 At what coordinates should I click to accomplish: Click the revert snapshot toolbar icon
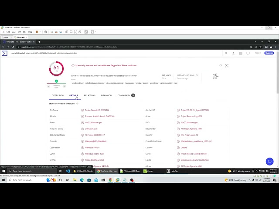(56, 32)
